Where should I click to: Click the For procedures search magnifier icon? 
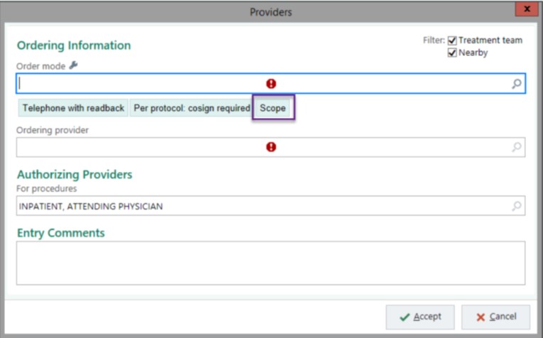point(517,207)
